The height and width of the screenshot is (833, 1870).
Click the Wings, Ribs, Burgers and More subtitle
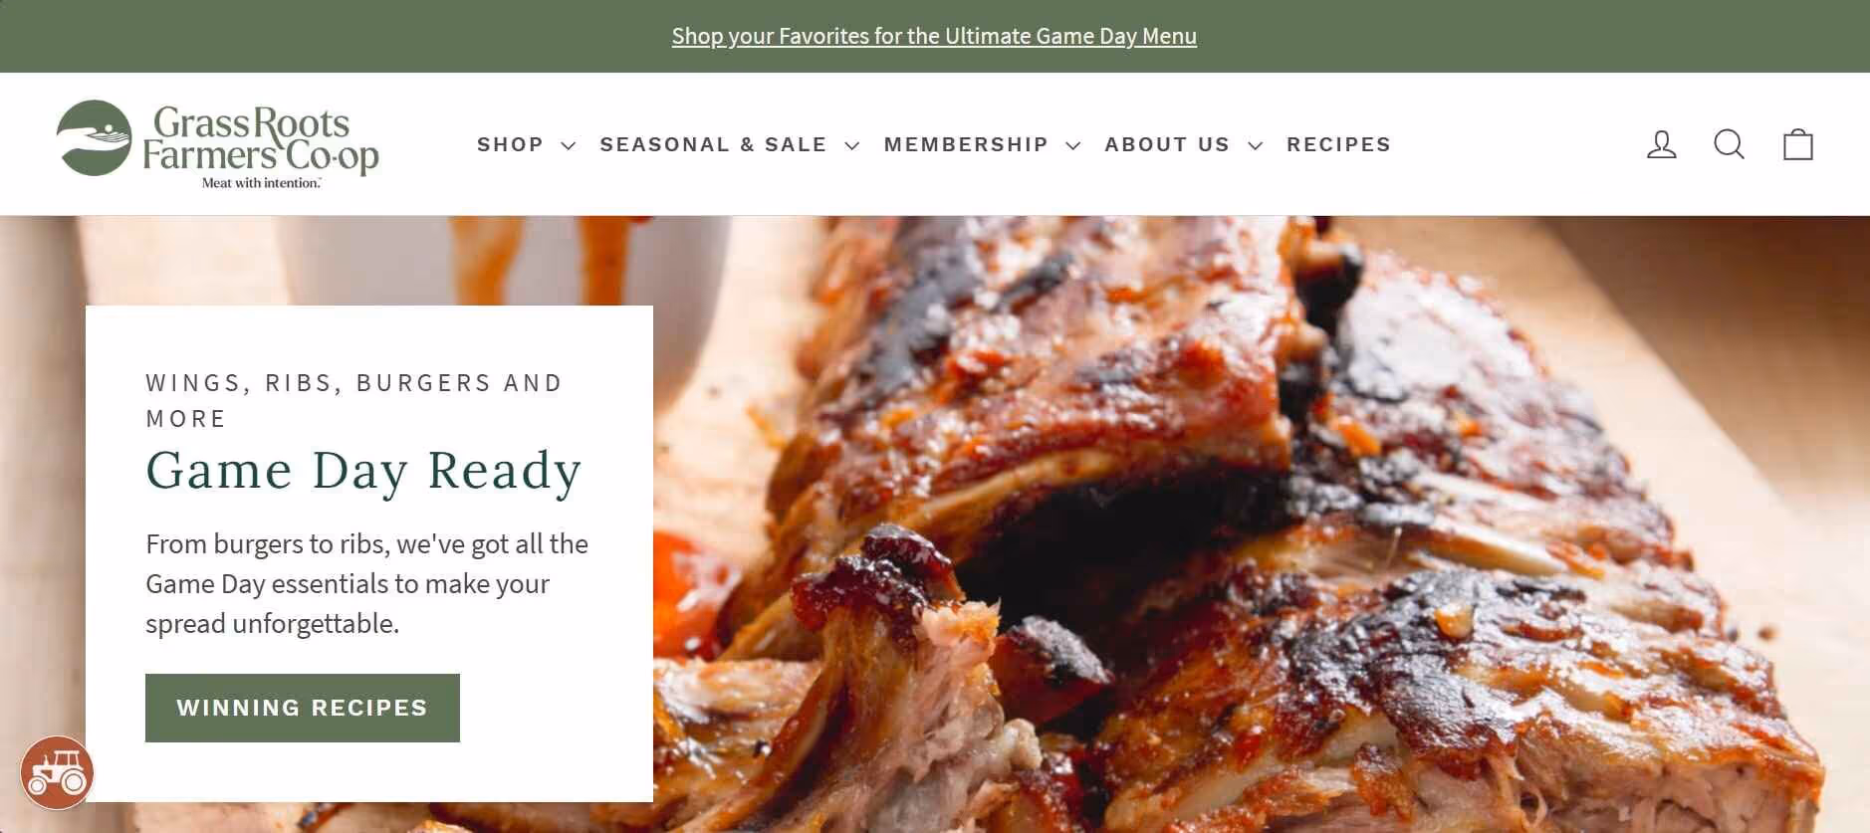[x=353, y=400]
